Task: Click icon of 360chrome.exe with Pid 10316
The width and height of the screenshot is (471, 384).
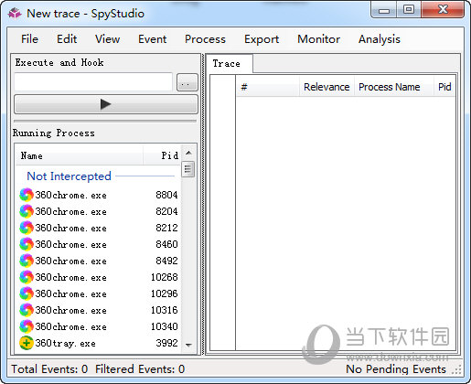Action: (x=27, y=310)
